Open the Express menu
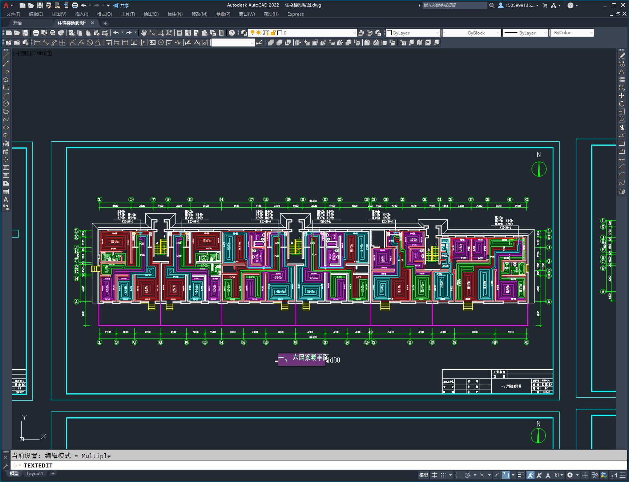This screenshot has height=482, width=629. coord(295,14)
